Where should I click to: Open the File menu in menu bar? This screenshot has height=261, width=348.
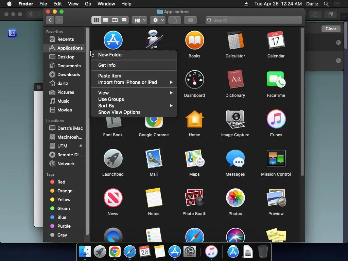(43, 4)
